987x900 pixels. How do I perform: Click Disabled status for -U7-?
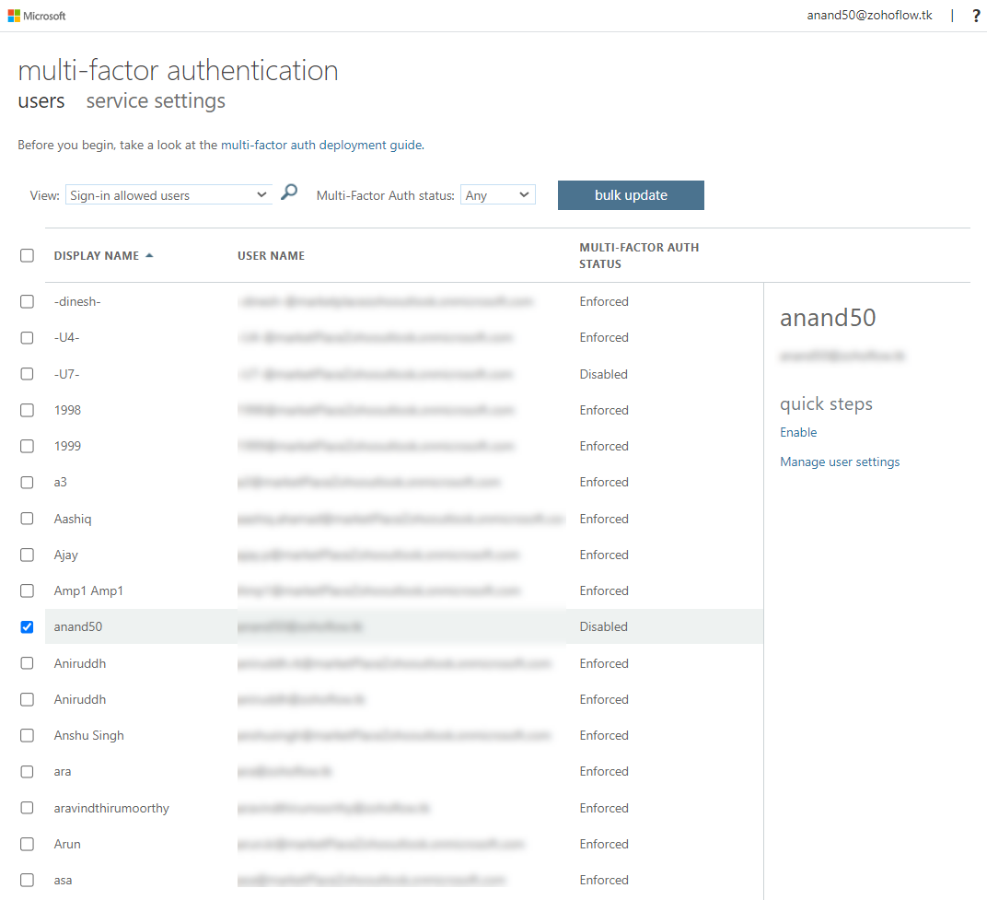click(x=604, y=374)
